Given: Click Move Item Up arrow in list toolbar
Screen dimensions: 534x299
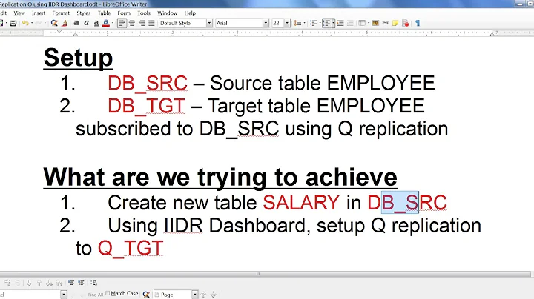Looking at the screenshot, I should tap(39, 283).
